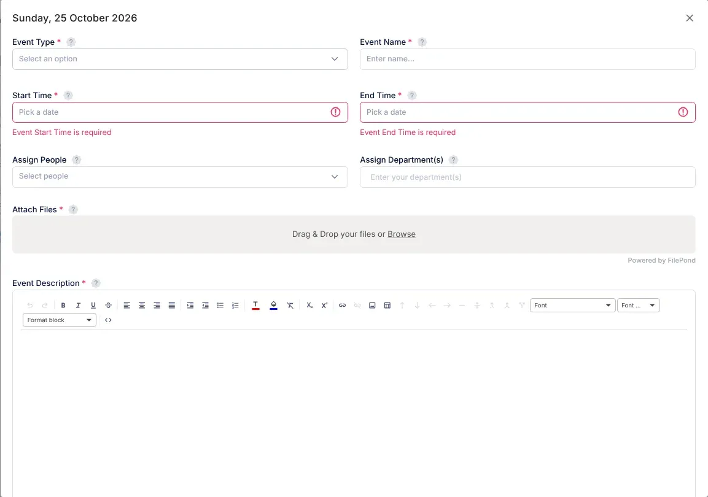Open the Event Type select dropdown
Screen dimensions: 708x497
[x=180, y=59]
